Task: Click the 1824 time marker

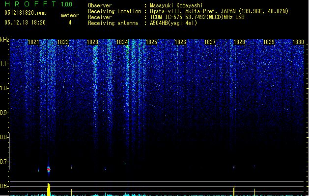Action: point(122,42)
